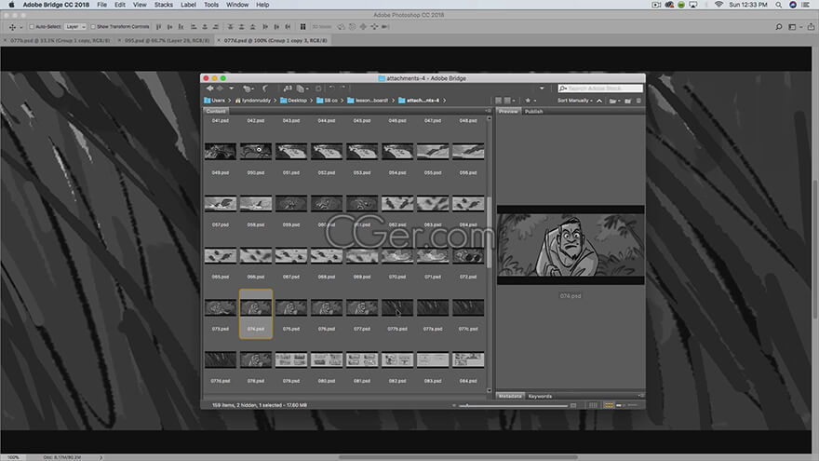819x461 pixels.
Task: Create new folder in Bridge
Action: click(628, 101)
